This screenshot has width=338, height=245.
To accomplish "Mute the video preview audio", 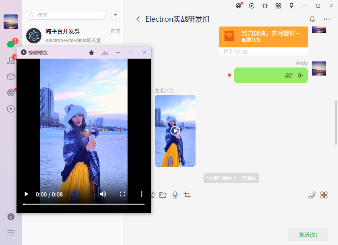I will (103, 194).
